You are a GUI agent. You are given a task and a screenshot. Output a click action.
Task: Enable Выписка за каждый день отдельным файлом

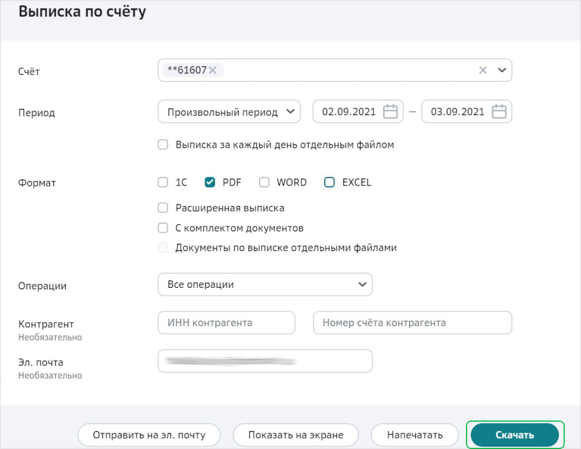(163, 145)
